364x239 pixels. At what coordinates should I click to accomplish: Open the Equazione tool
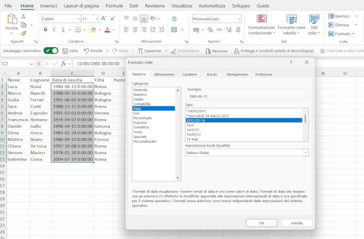(150, 51)
